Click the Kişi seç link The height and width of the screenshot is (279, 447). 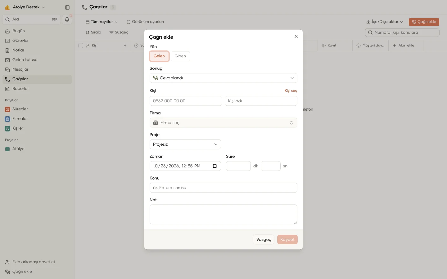291,91
